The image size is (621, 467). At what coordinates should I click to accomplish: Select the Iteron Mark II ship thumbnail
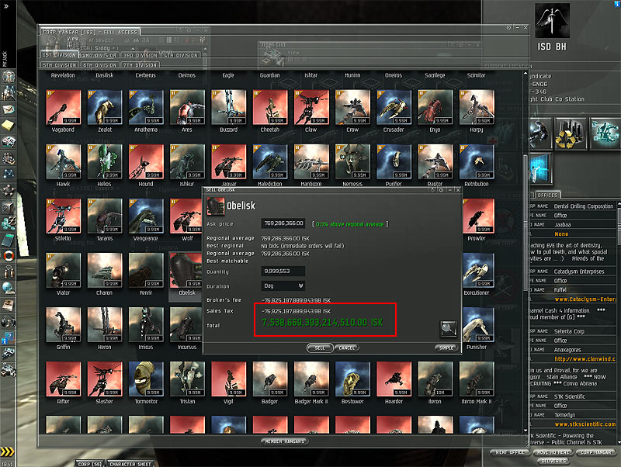477,379
